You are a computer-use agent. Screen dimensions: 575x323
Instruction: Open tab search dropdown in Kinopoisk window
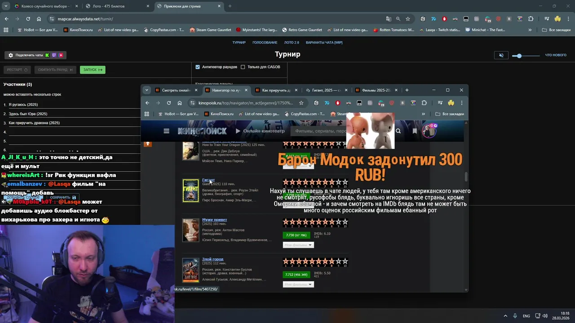pos(146,90)
